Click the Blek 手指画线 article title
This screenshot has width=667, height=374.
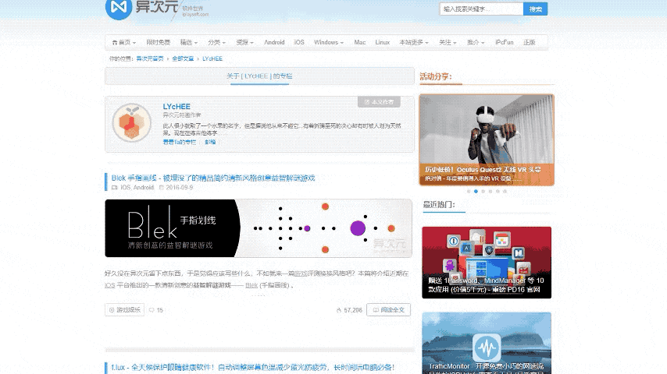click(213, 178)
